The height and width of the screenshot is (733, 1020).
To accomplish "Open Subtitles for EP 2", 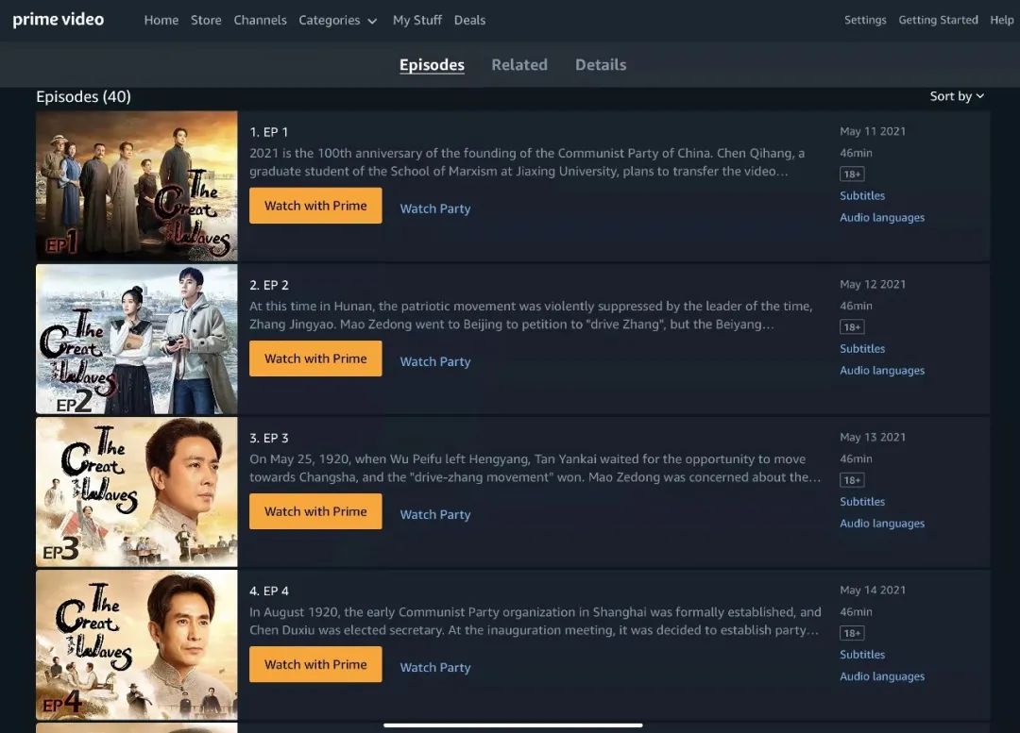I will (862, 348).
